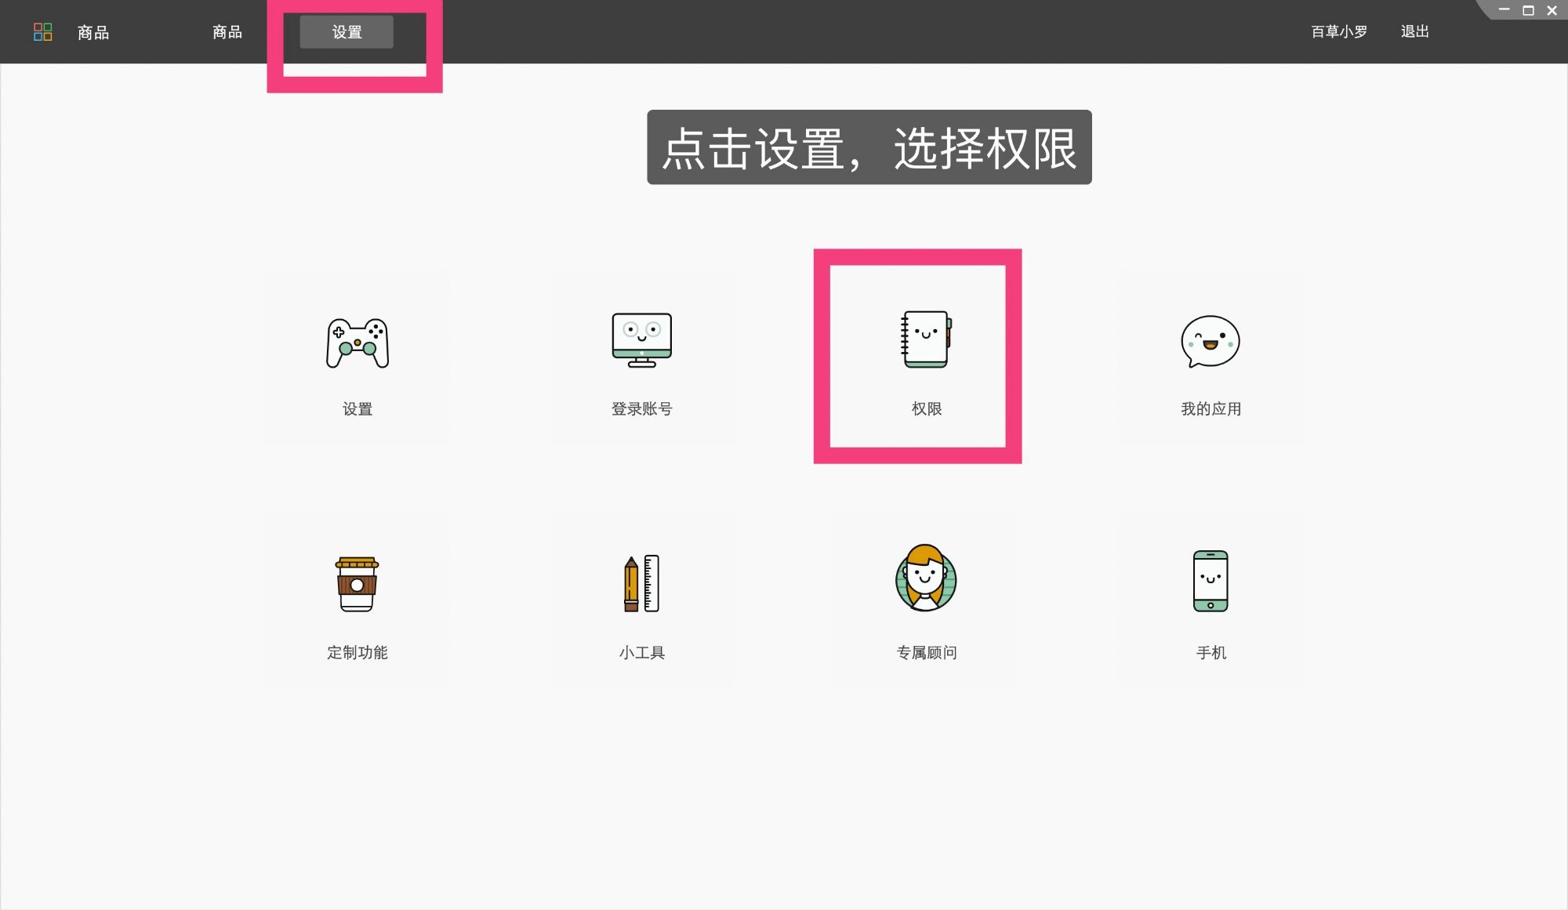Click the 手机 text label
The image size is (1568, 910).
1210,651
